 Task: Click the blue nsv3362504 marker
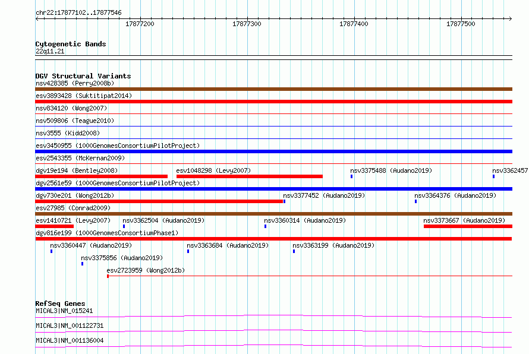124,226
